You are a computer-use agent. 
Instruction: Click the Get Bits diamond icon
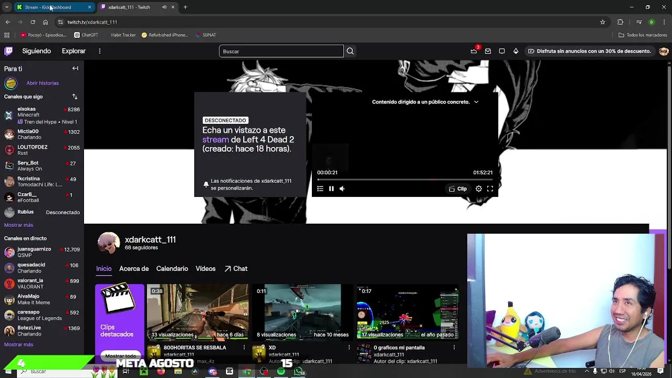pos(516,51)
